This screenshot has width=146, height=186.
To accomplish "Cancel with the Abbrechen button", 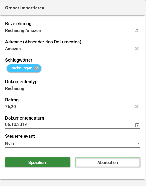I will (108, 162).
